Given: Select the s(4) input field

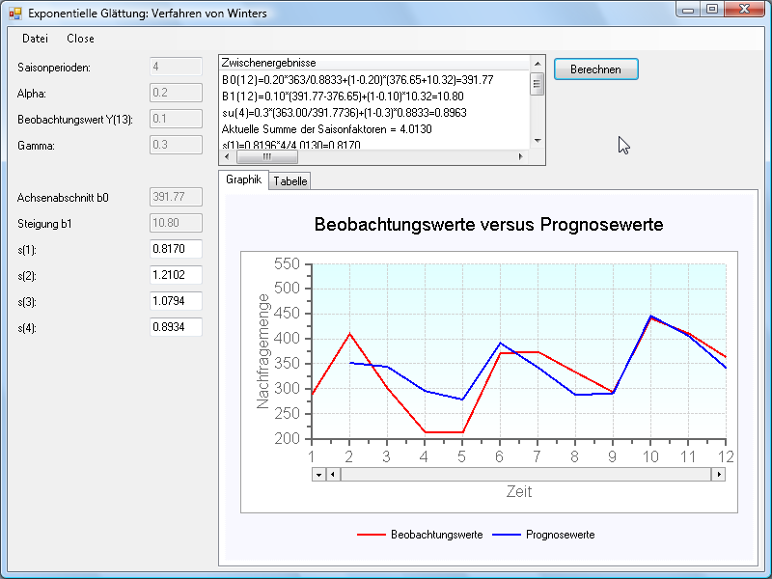Looking at the screenshot, I should click(176, 327).
